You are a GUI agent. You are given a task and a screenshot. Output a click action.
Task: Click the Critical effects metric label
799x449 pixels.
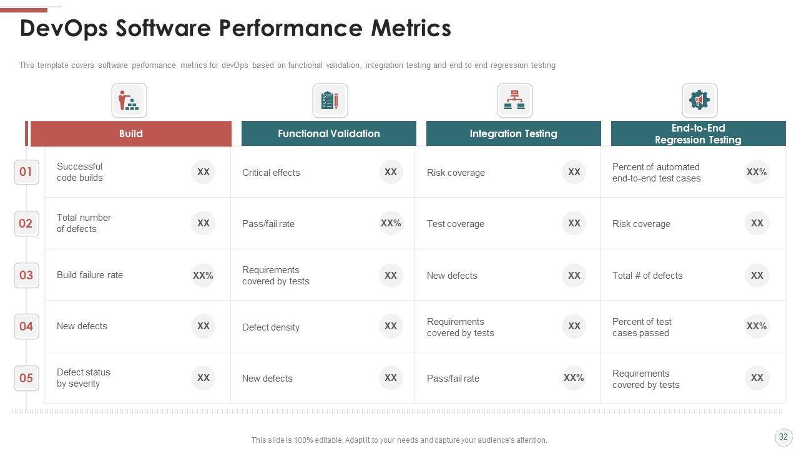point(271,173)
